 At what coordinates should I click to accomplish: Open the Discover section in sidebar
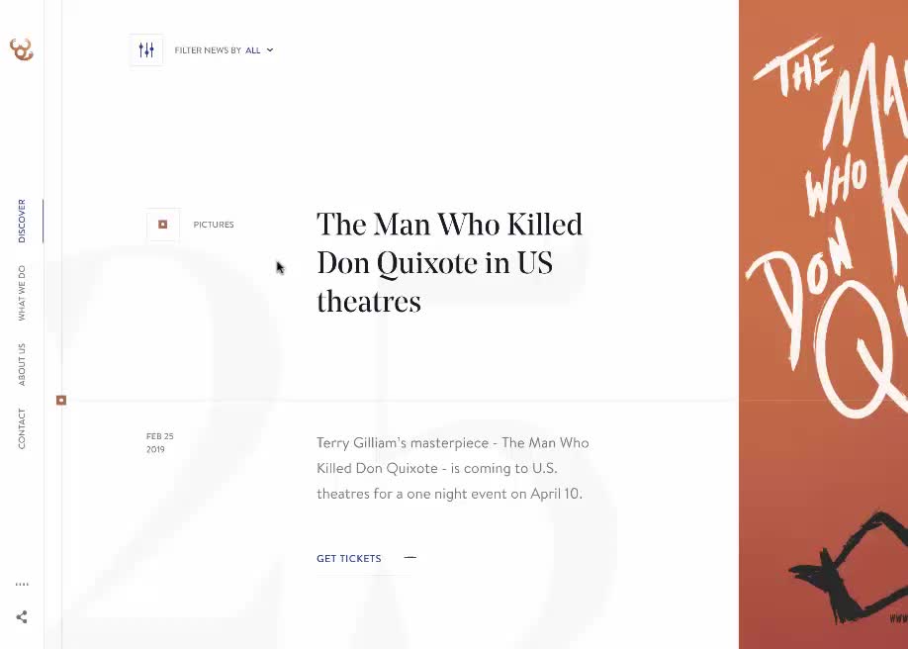22,221
